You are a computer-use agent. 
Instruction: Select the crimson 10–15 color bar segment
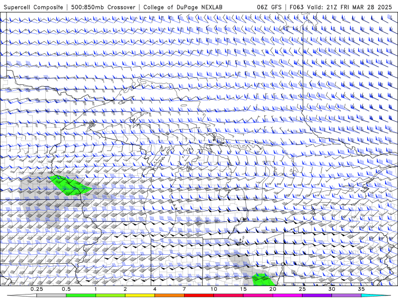(228, 296)
